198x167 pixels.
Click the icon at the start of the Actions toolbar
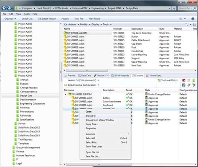pyautogui.click(x=66, y=25)
